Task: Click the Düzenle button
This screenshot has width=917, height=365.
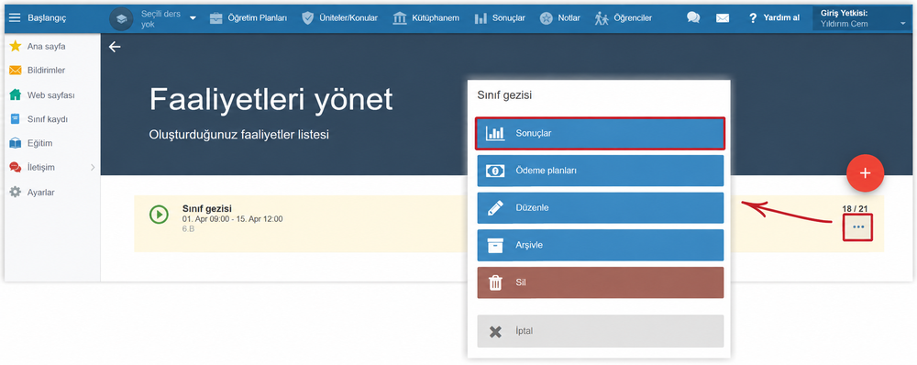Action: click(x=601, y=207)
